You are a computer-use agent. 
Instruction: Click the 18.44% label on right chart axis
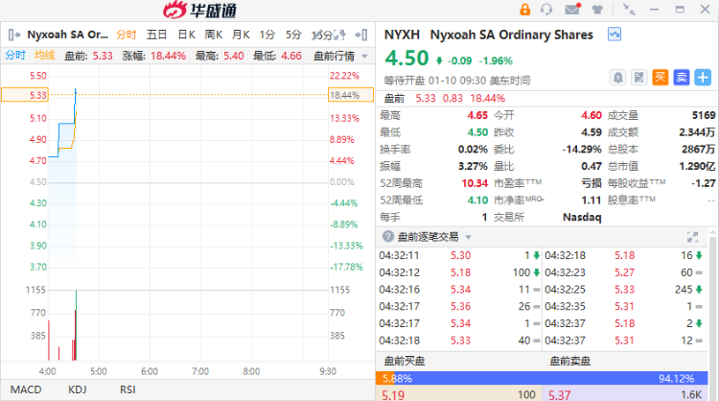tap(351, 95)
